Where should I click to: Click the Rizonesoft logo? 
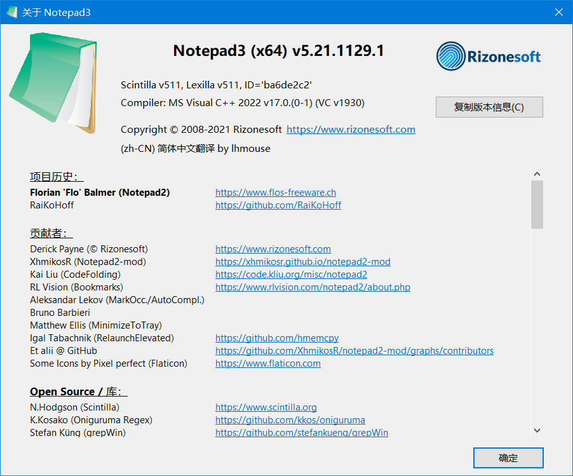pyautogui.click(x=489, y=57)
